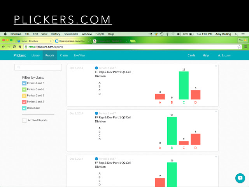
Task: Click the report search input field
Action: click(38, 67)
